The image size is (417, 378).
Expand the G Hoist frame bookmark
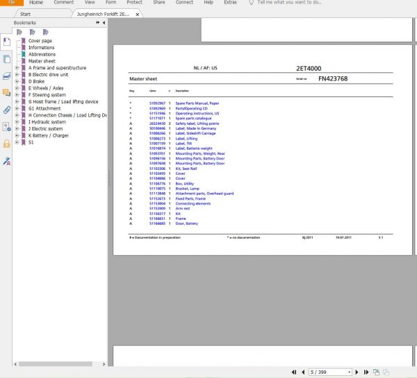click(17, 102)
